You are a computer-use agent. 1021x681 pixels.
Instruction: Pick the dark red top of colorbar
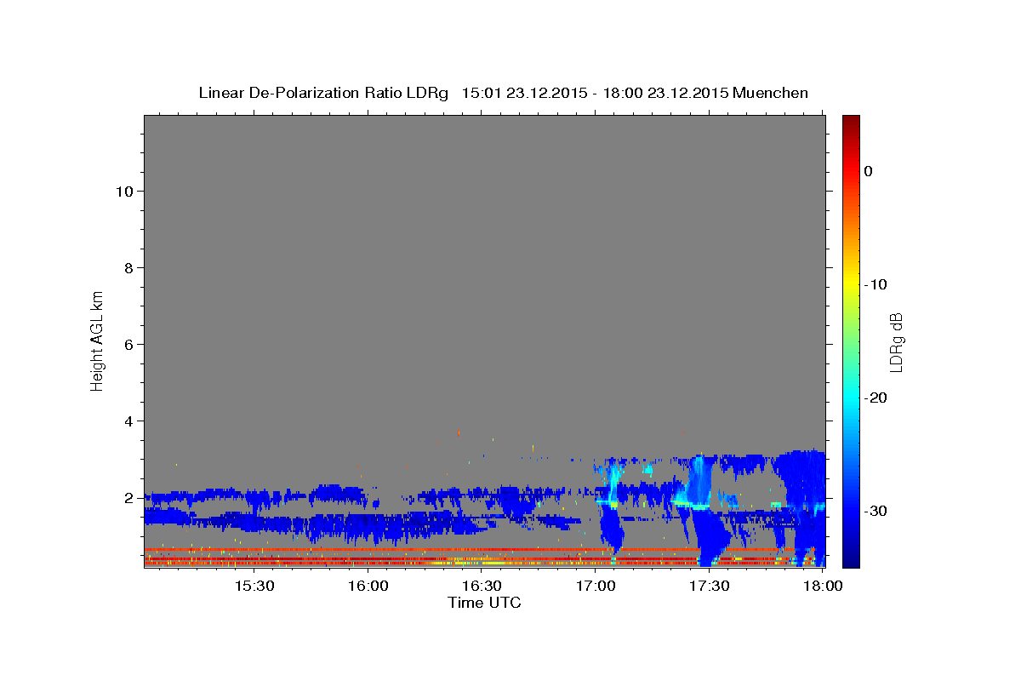point(851,122)
